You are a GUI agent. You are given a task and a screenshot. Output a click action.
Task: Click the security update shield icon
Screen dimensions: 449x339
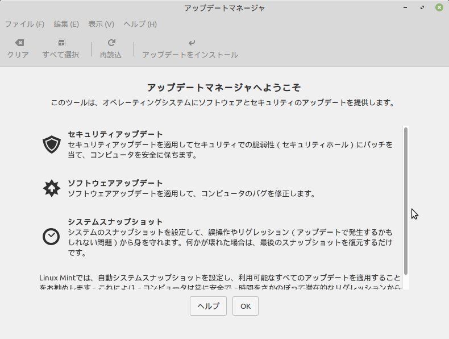click(x=52, y=144)
